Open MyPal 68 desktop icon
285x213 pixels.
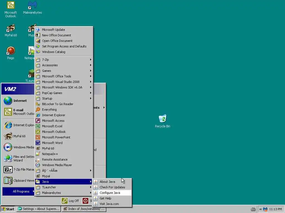(x=11, y=30)
